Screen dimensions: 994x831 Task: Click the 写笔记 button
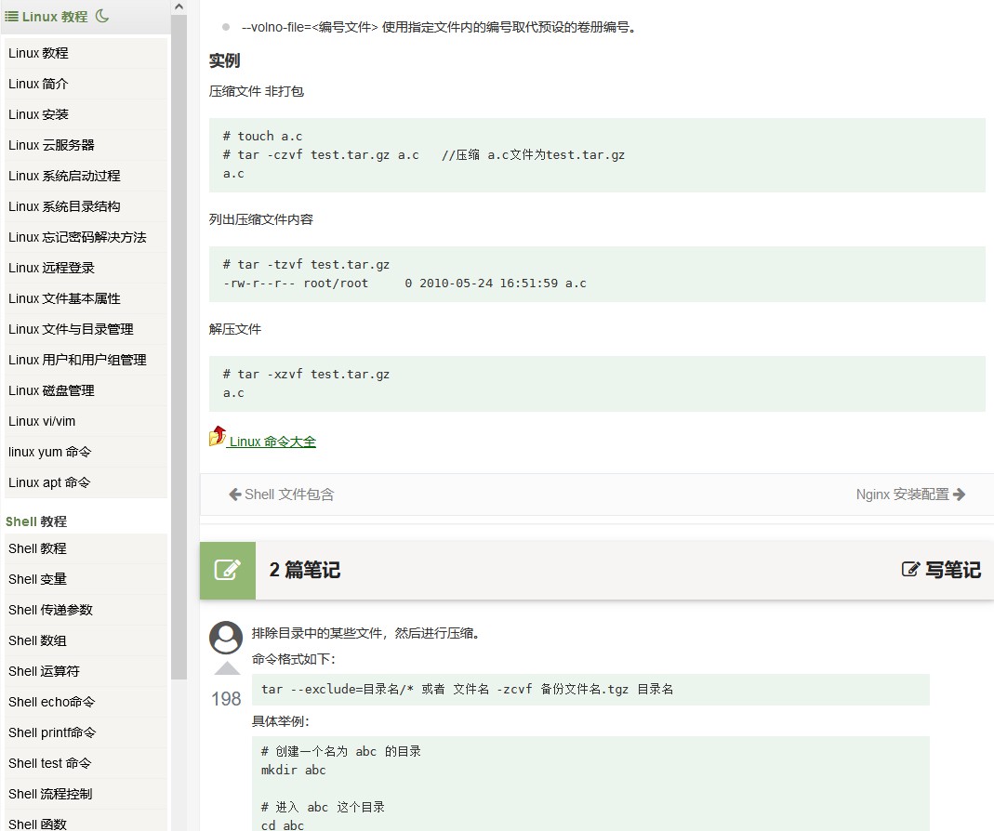(x=941, y=570)
